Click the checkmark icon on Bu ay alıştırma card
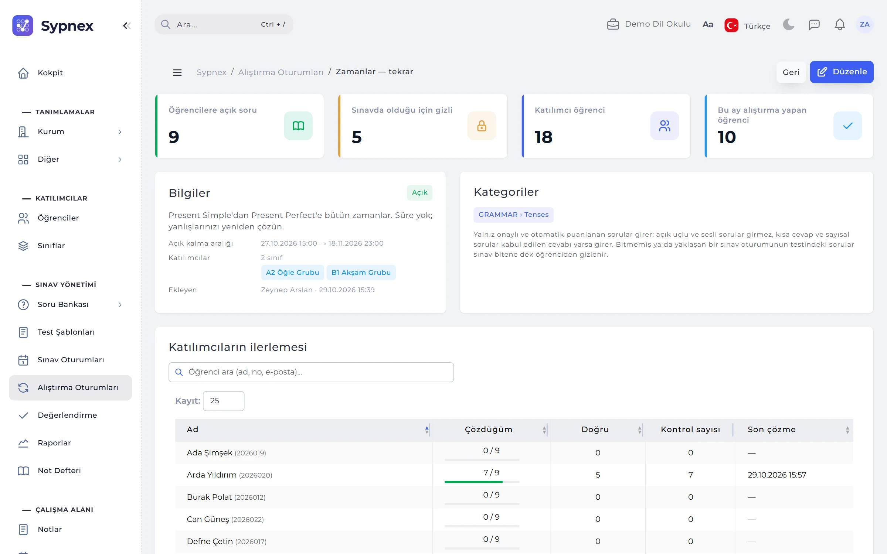887x554 pixels. click(x=848, y=126)
